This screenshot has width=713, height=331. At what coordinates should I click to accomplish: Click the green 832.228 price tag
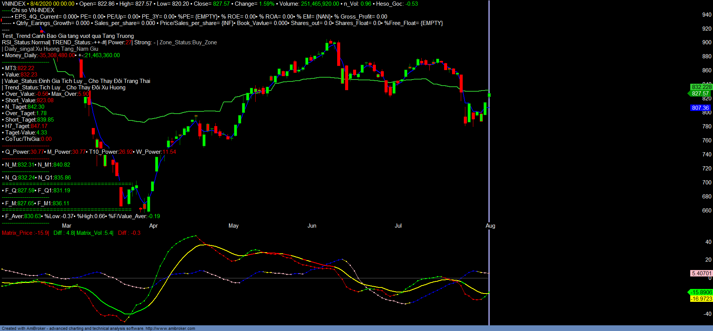pos(701,87)
